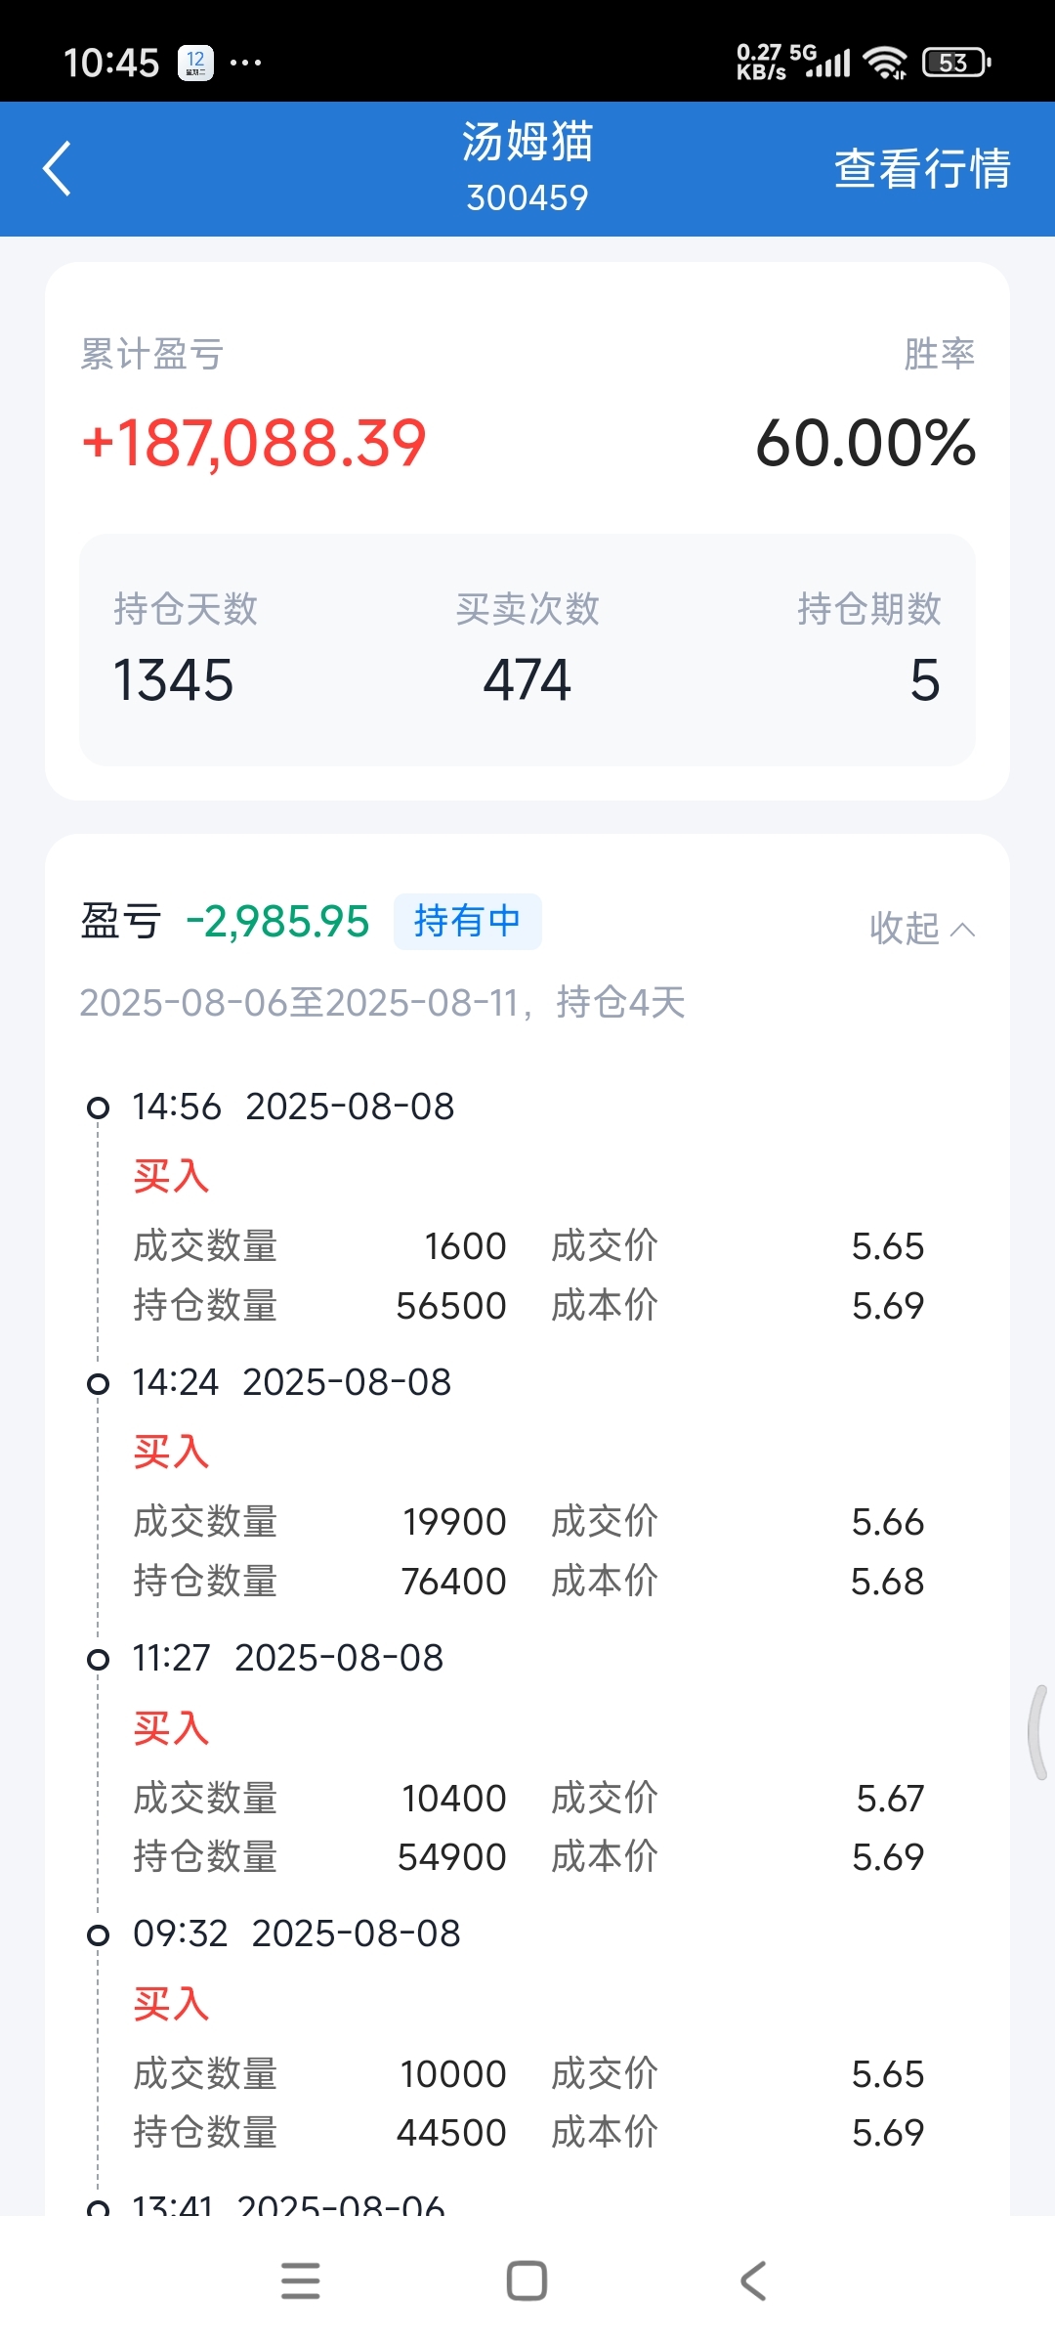Tap the three-dot notification overflow icon
The height and width of the screenshot is (2346, 1055).
pyautogui.click(x=245, y=63)
